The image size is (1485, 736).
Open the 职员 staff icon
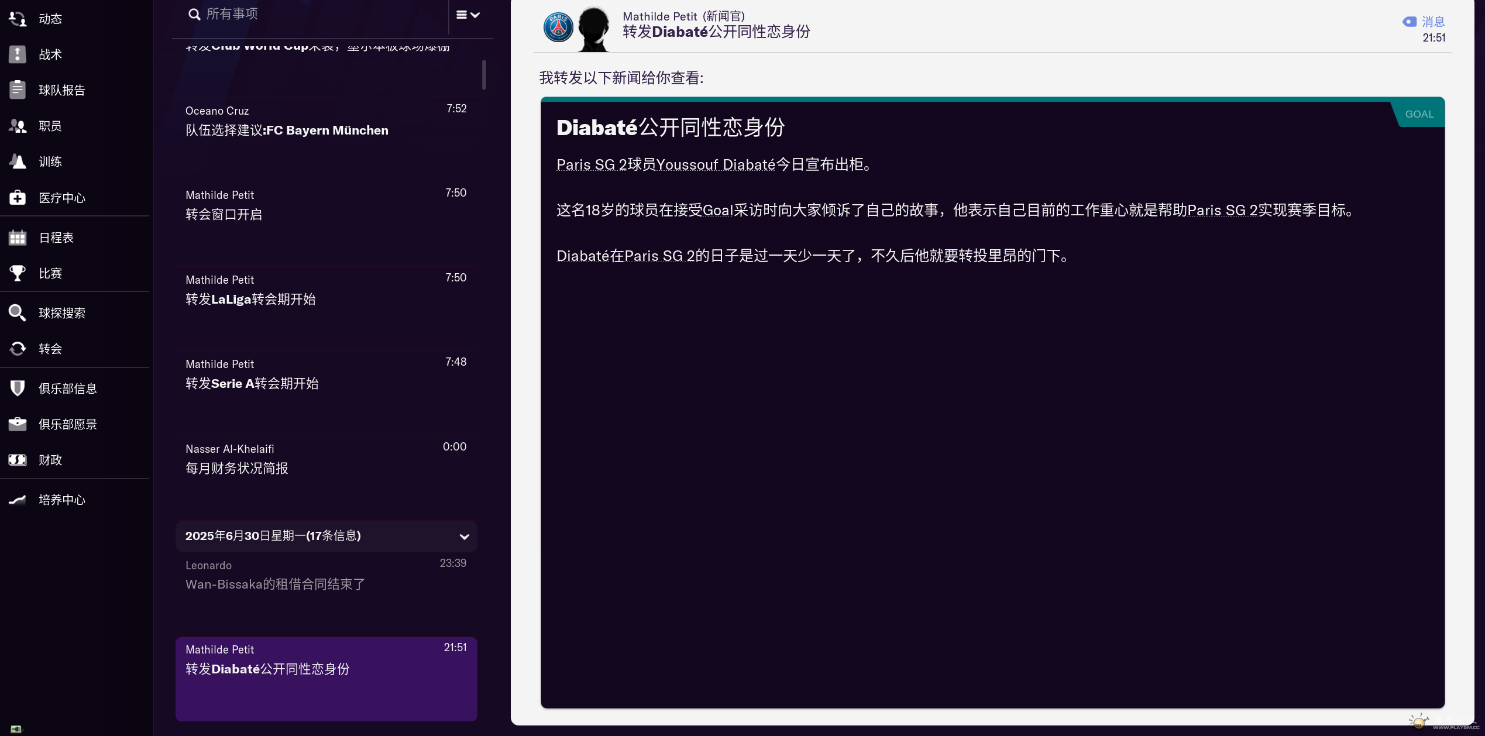coord(18,126)
